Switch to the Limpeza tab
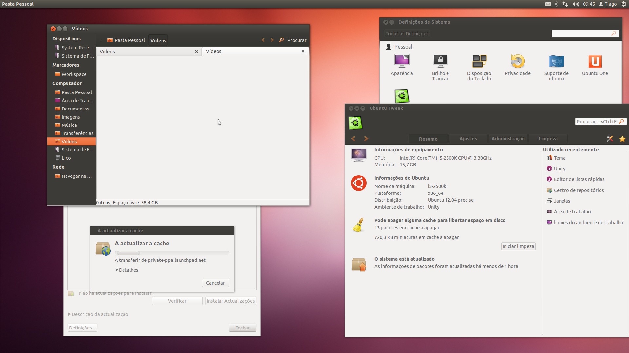 (548, 139)
